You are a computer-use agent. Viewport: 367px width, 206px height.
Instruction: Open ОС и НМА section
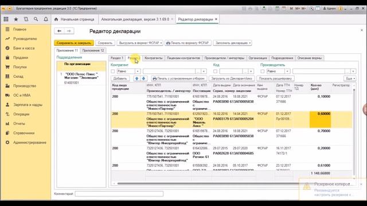coord(22,96)
